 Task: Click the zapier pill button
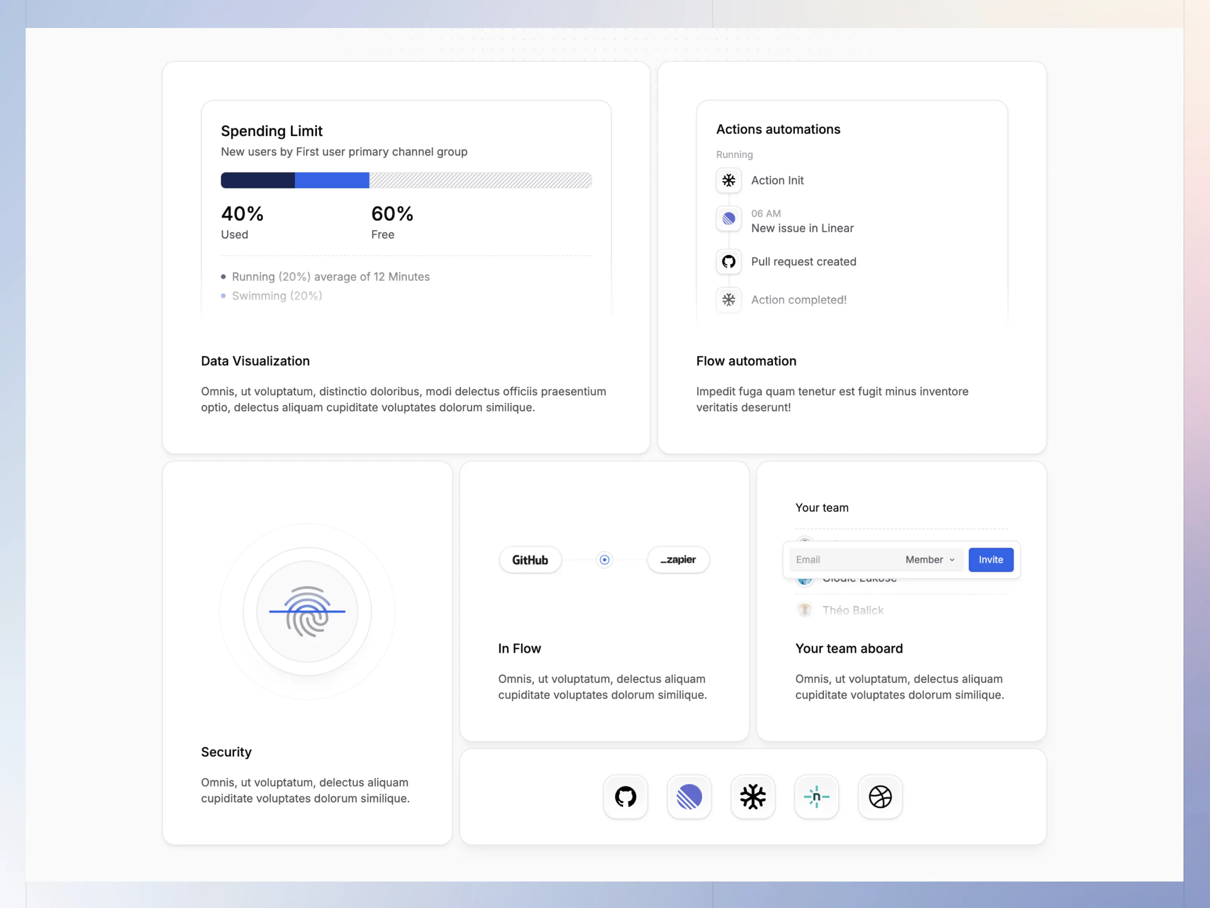678,559
